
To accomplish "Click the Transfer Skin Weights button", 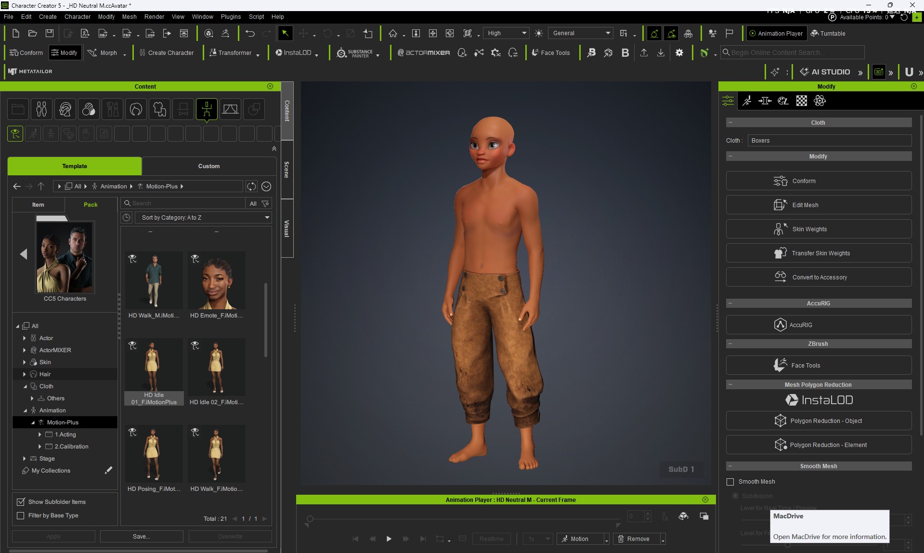I will coord(819,253).
